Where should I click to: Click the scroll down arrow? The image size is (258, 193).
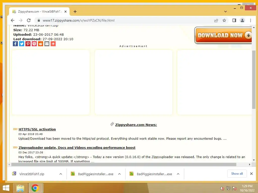pos(254,160)
